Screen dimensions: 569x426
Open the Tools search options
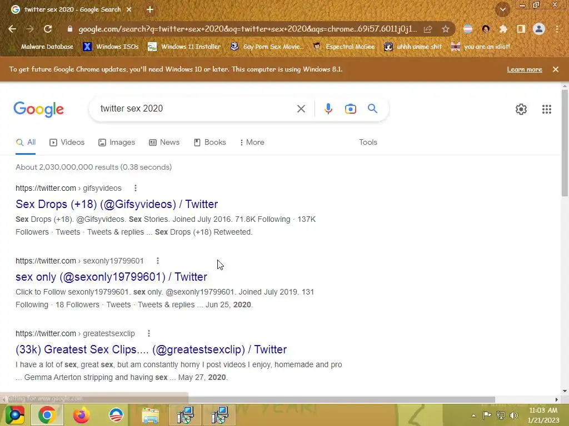point(368,143)
